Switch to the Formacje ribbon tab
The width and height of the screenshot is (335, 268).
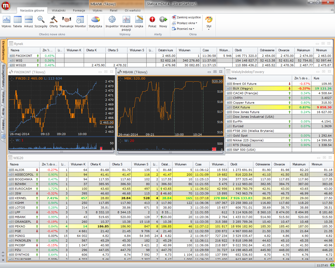[x=79, y=10]
